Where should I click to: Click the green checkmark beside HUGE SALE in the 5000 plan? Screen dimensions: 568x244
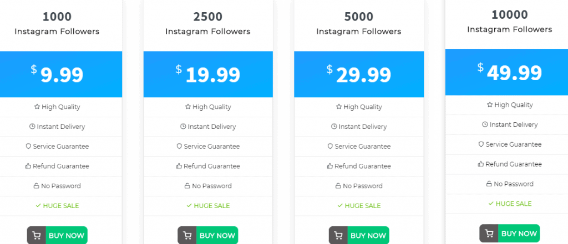[x=340, y=206]
